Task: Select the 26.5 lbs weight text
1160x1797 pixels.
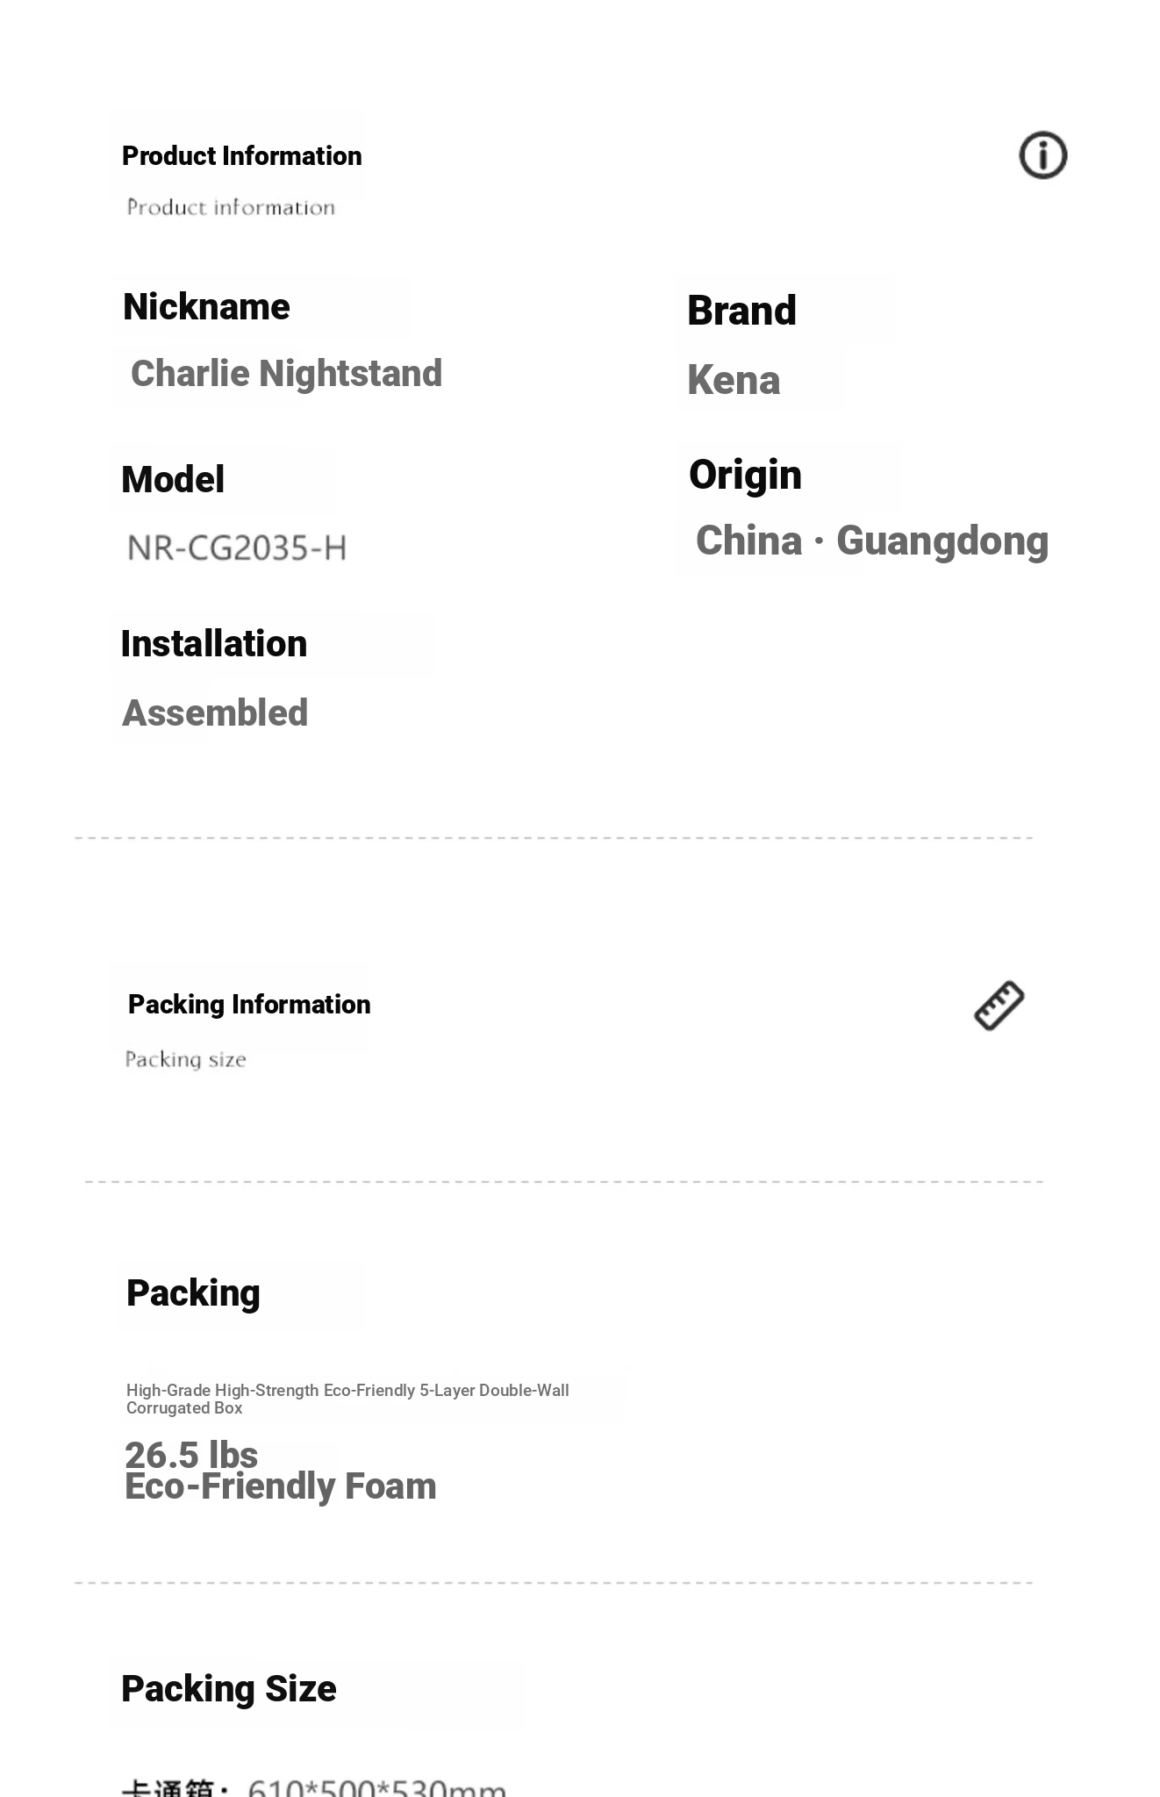Action: (191, 1455)
